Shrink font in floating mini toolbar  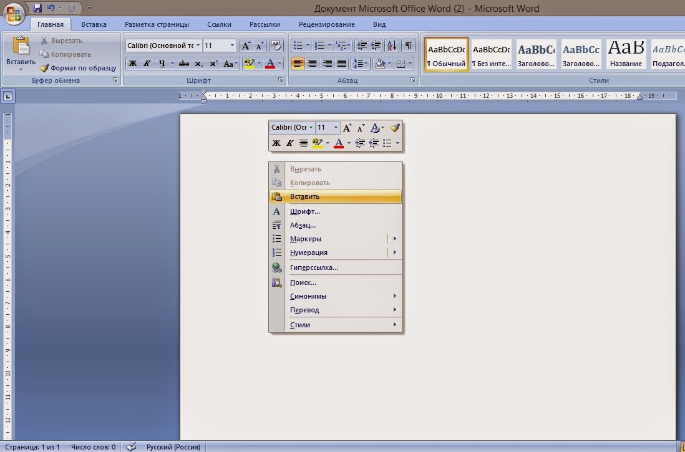(x=361, y=128)
